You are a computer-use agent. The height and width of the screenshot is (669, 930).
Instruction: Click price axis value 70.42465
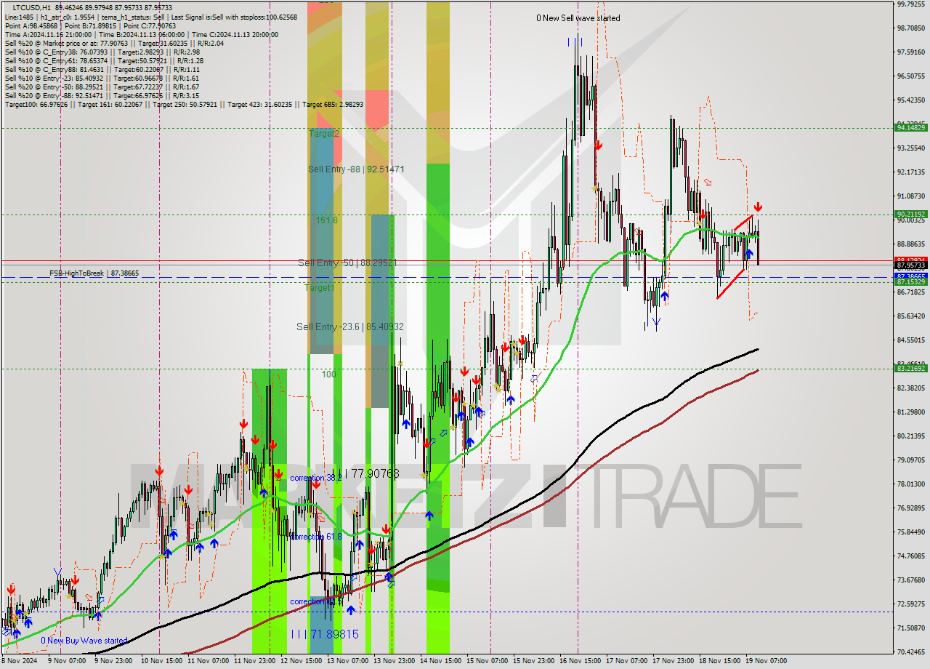pyautogui.click(x=911, y=652)
